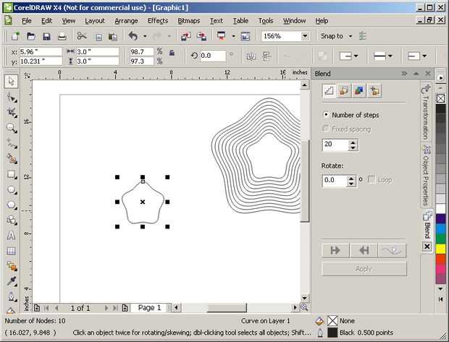The width and height of the screenshot is (449, 342).
Task: Open the File menu
Action: (x=27, y=21)
